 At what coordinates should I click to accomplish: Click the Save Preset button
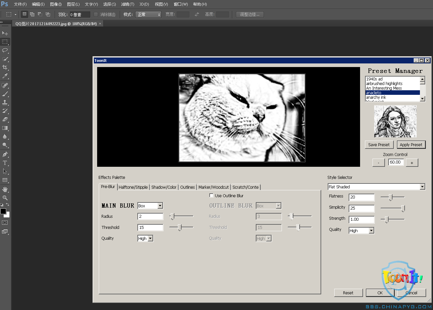[379, 145]
